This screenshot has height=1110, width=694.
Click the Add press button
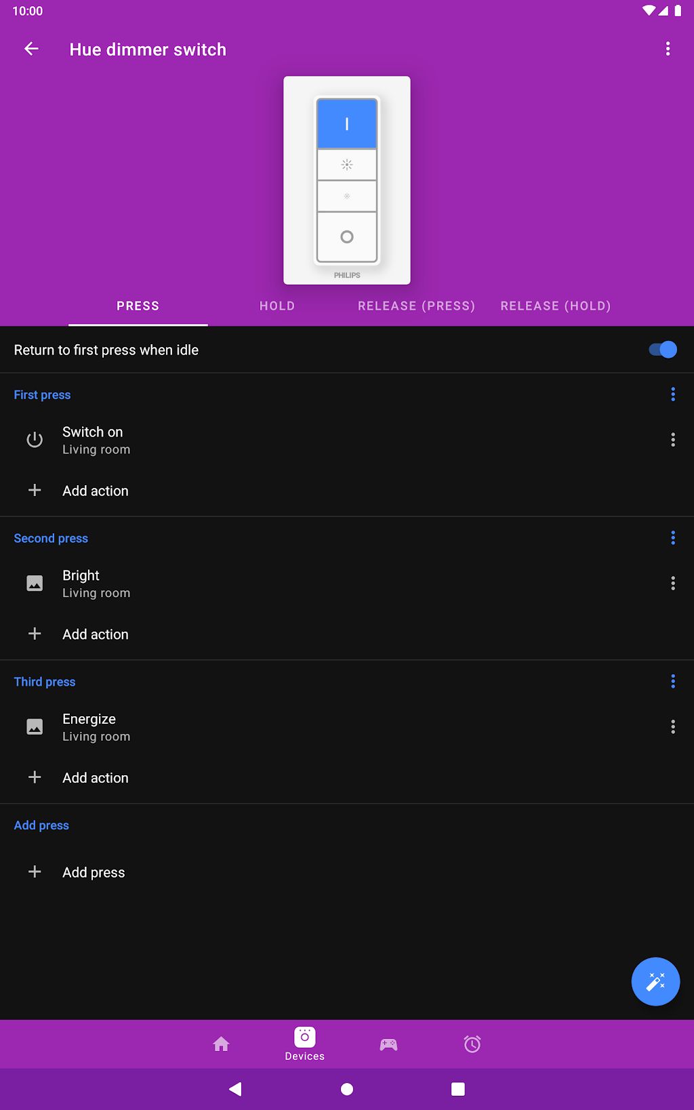pos(347,872)
